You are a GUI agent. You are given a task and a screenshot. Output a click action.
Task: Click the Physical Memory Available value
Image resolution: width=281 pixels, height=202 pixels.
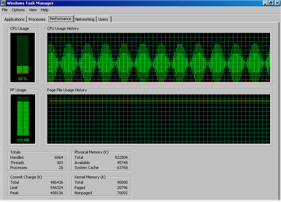pos(122,163)
